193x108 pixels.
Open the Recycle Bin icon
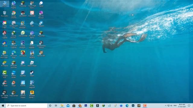pyautogui.click(x=5, y=14)
